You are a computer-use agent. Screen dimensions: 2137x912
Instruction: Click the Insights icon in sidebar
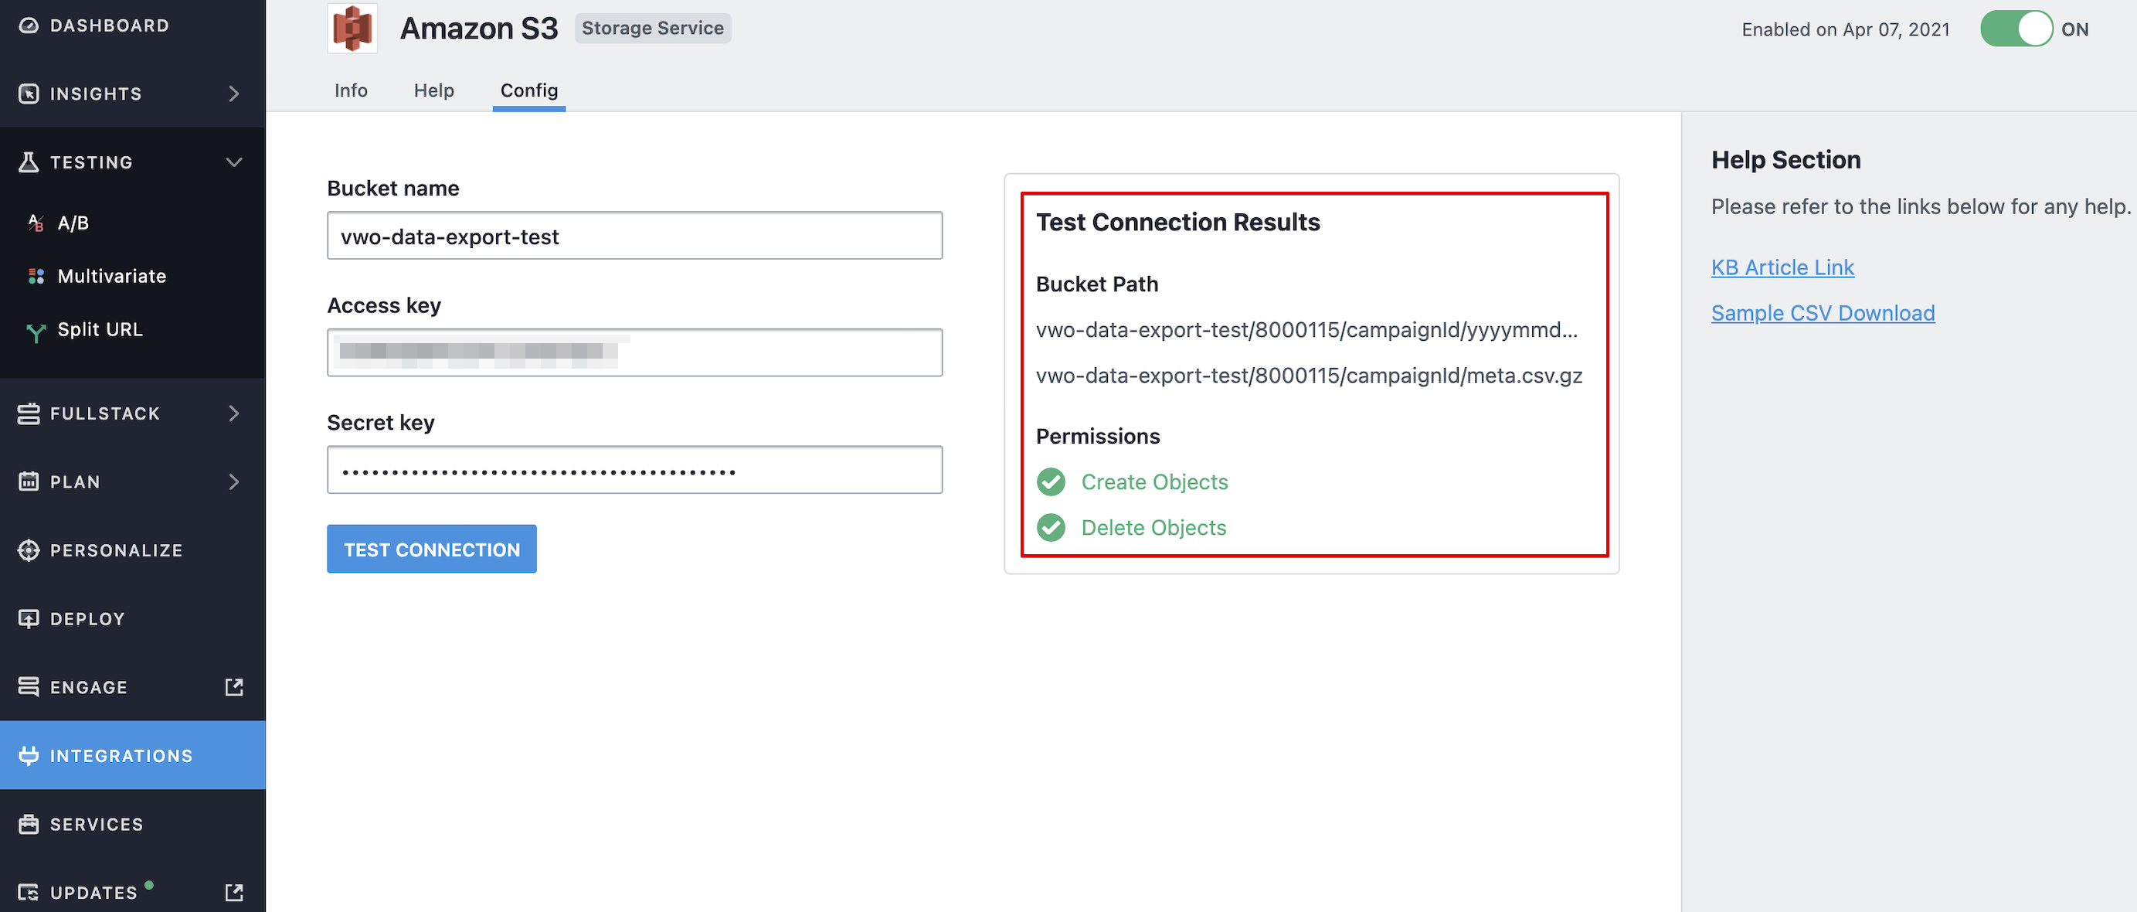29,94
